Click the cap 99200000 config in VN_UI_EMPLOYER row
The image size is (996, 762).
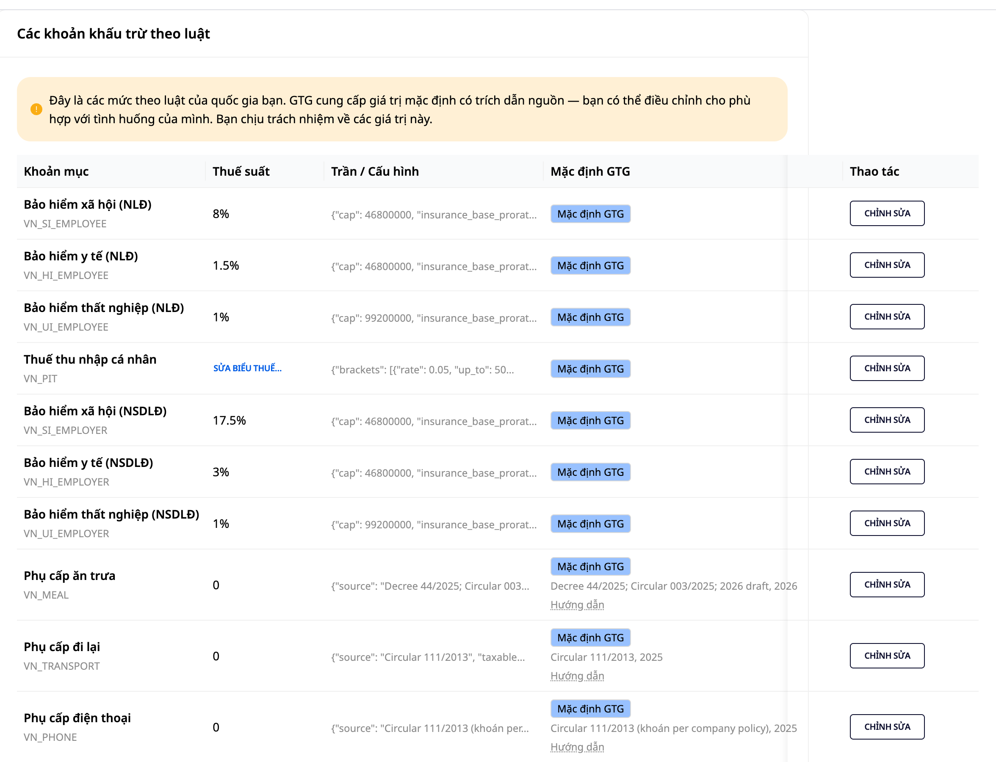(434, 525)
